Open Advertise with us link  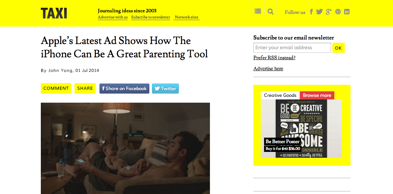(113, 17)
